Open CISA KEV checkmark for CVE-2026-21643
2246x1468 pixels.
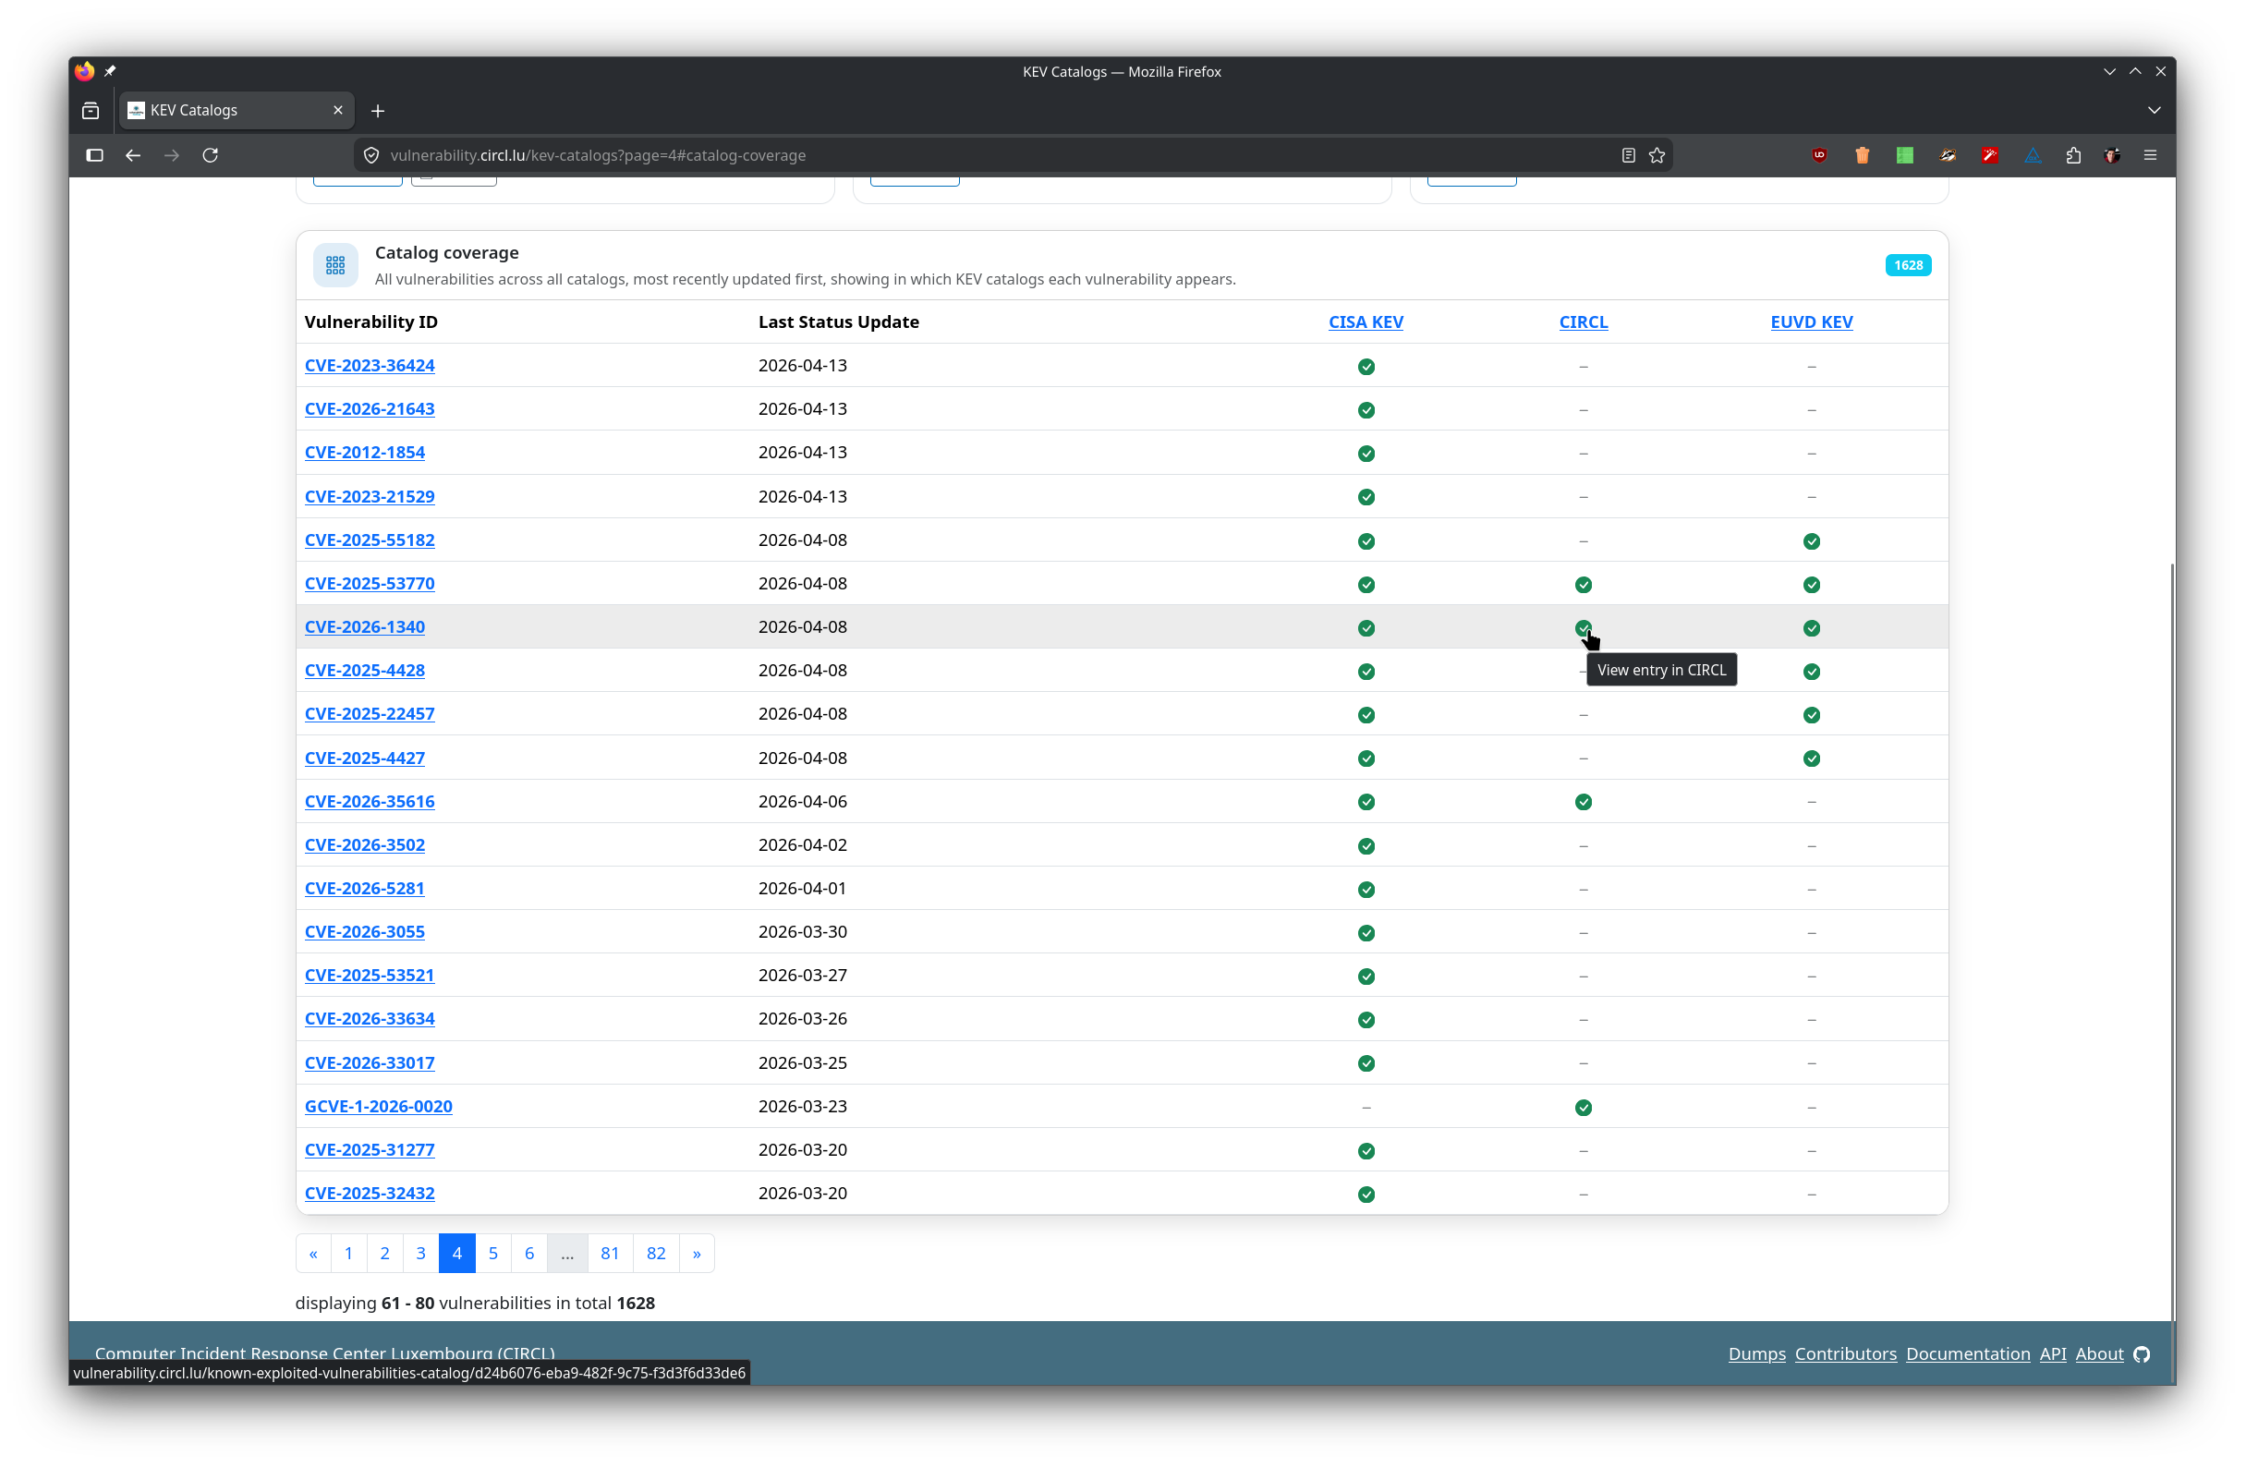coord(1366,409)
